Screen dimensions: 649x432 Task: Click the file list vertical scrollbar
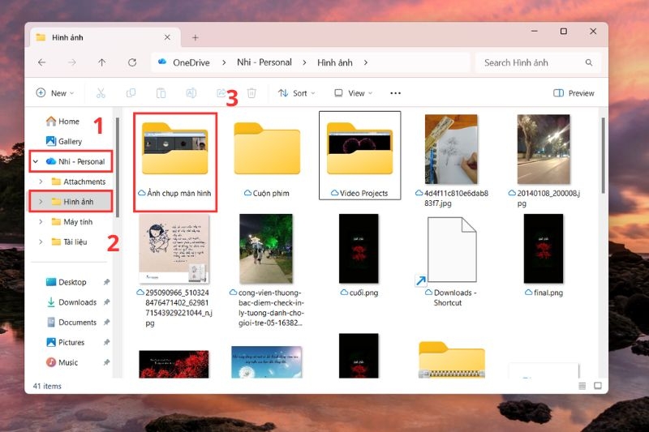(603, 155)
